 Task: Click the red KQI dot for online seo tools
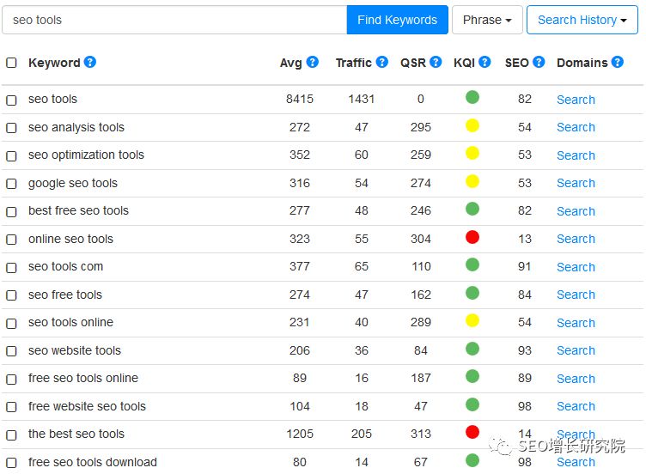coord(472,237)
